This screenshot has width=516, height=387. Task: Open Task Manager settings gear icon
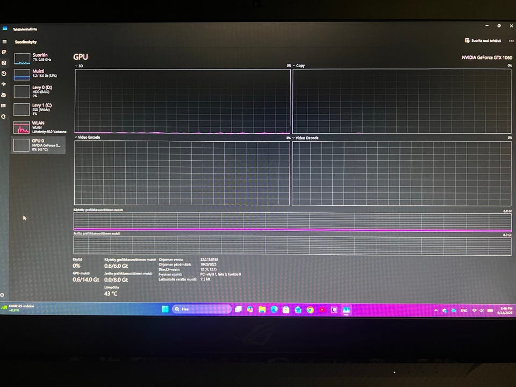(2, 295)
